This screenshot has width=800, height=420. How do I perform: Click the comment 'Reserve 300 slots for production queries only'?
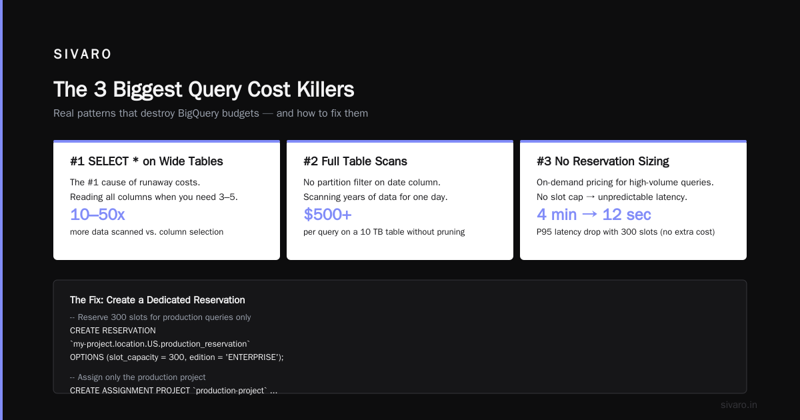tap(161, 317)
